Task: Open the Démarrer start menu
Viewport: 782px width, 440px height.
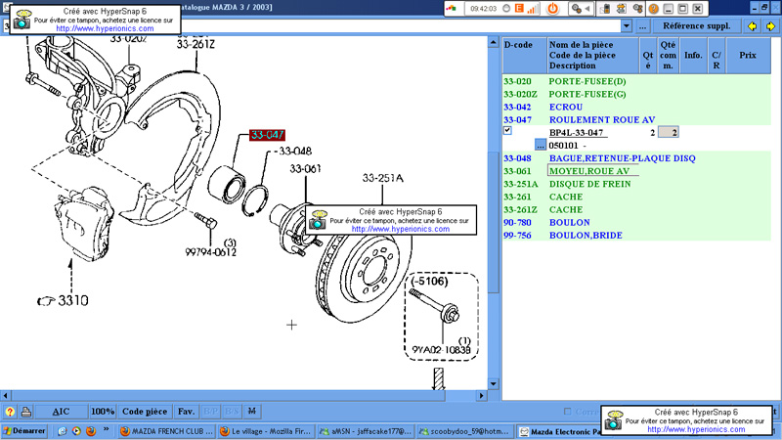Action: tap(23, 431)
